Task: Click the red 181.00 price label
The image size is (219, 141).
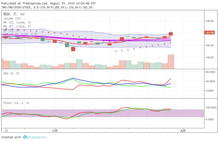Action: point(209,33)
